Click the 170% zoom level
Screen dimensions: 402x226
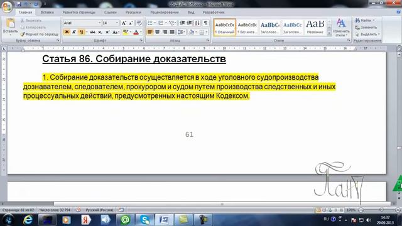pos(351,210)
